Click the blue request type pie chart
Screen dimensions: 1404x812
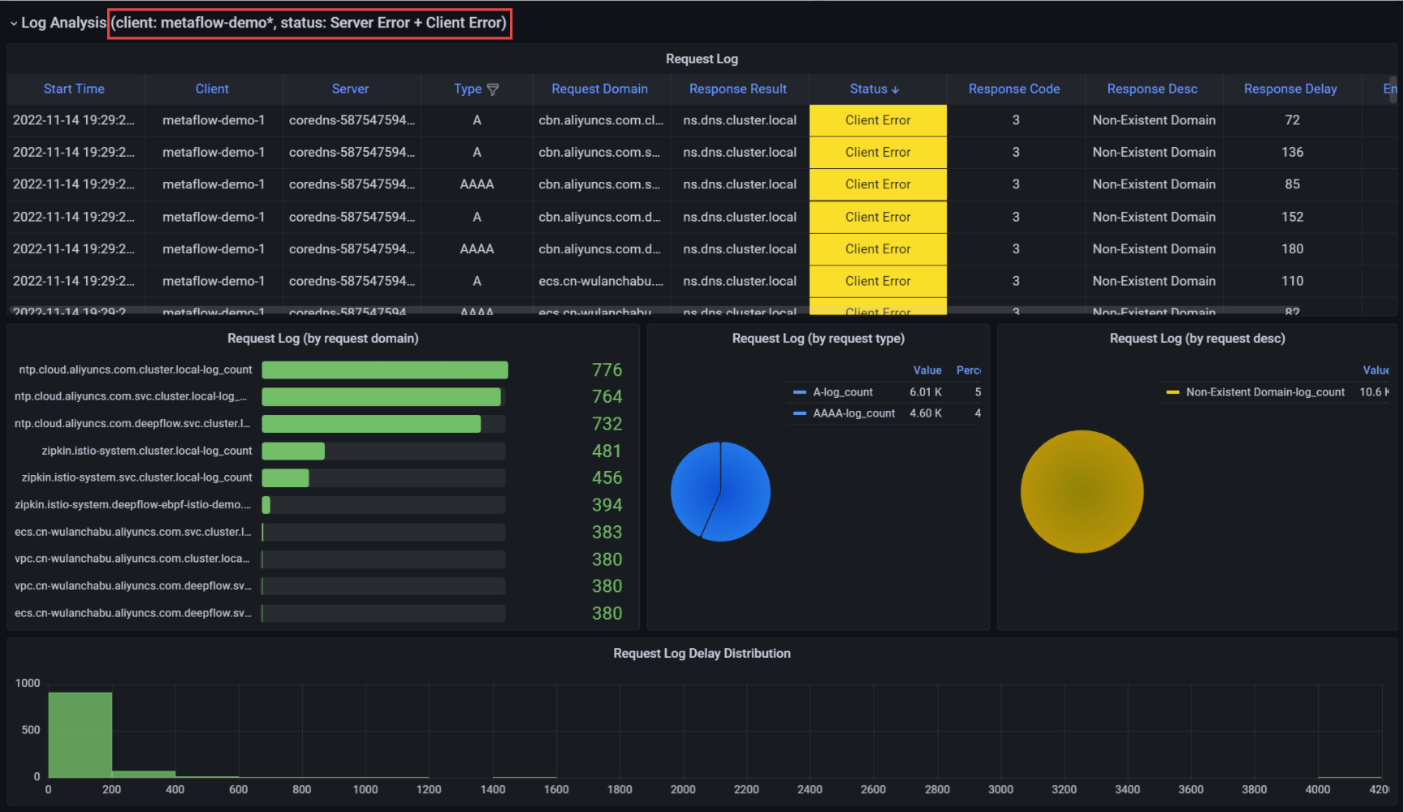click(720, 491)
